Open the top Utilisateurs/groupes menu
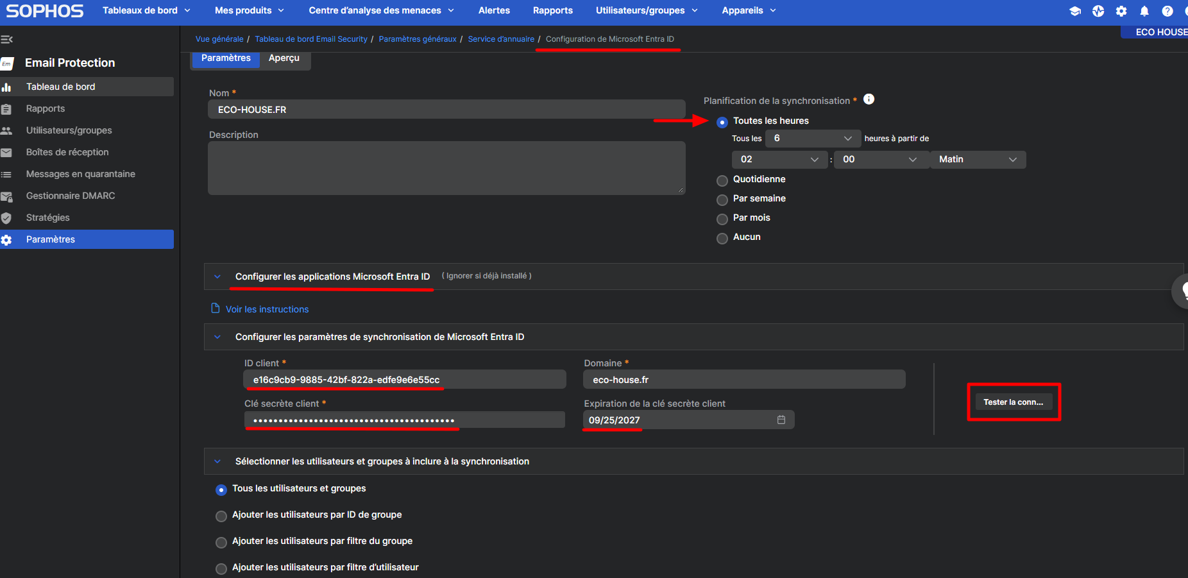 pos(647,10)
